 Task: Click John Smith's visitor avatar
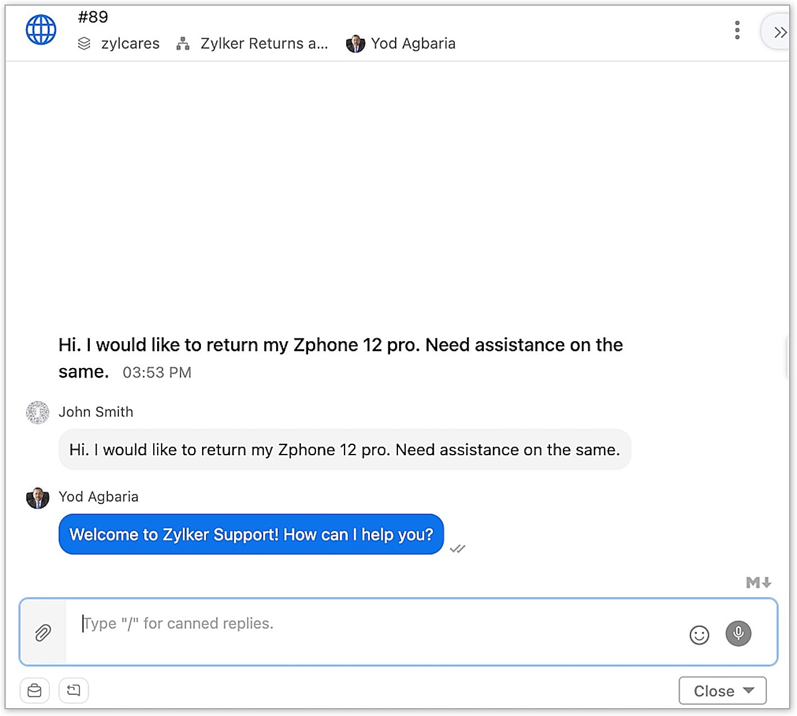[x=38, y=412]
